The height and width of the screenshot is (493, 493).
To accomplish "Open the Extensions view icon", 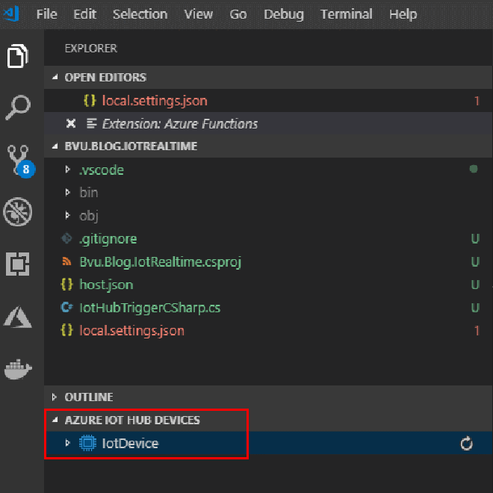I will (x=18, y=264).
